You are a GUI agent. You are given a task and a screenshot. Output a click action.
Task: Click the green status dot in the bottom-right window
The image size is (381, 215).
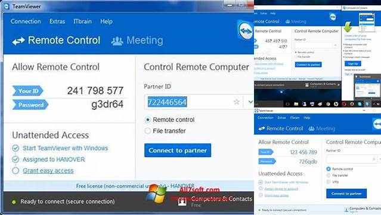click(259, 210)
